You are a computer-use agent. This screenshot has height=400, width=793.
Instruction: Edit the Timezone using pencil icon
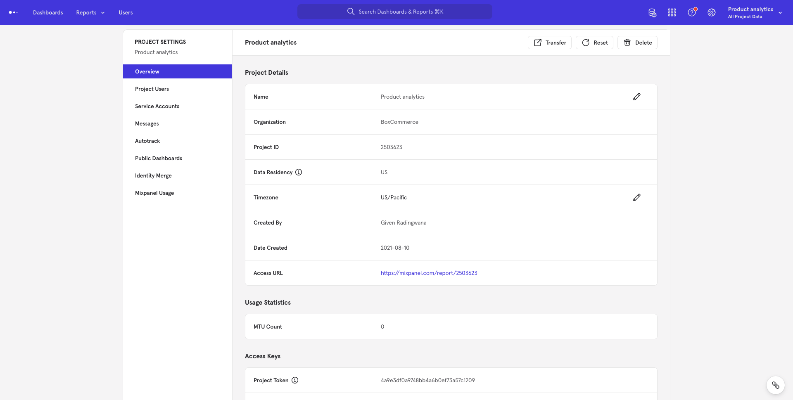(x=637, y=197)
